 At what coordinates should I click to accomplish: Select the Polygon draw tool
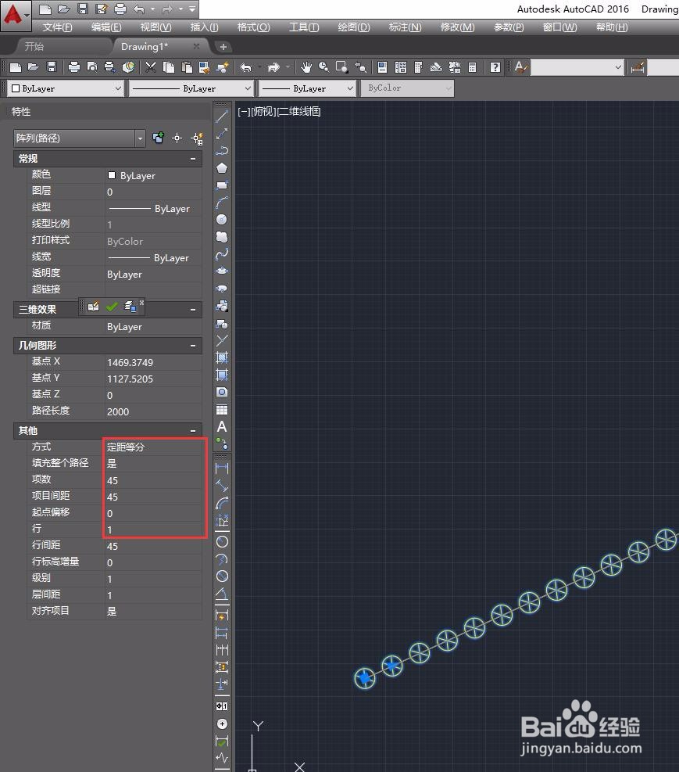click(222, 168)
